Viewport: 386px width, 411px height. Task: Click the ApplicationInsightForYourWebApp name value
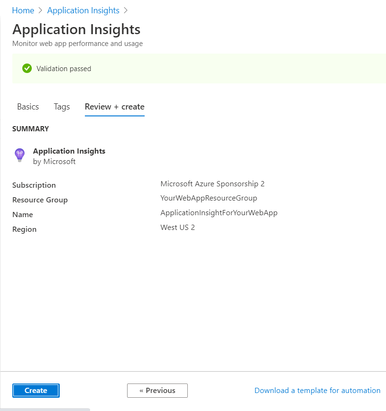[219, 213]
